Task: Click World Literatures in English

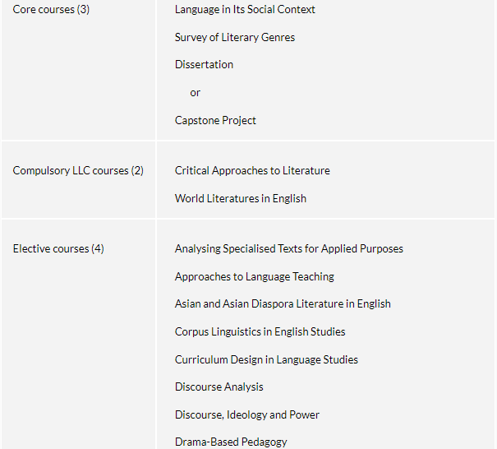Action: pos(241,199)
